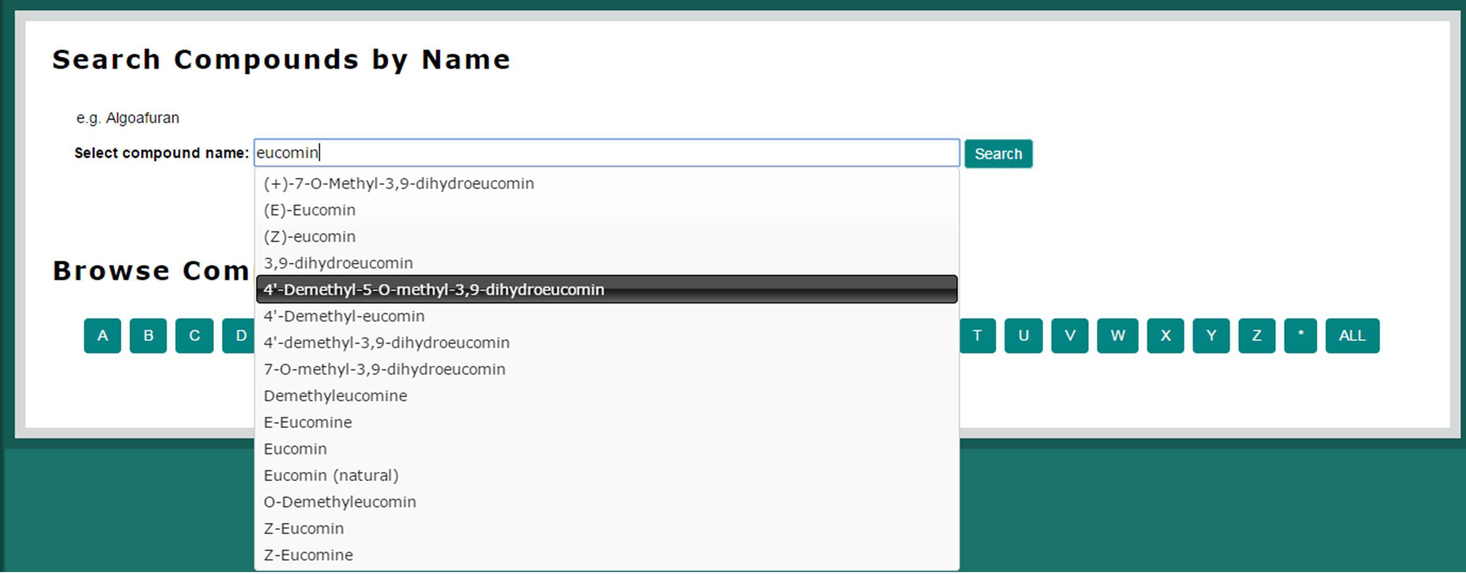The height and width of the screenshot is (574, 1466).
Task: Click the ALL browse button
Action: (x=1352, y=336)
